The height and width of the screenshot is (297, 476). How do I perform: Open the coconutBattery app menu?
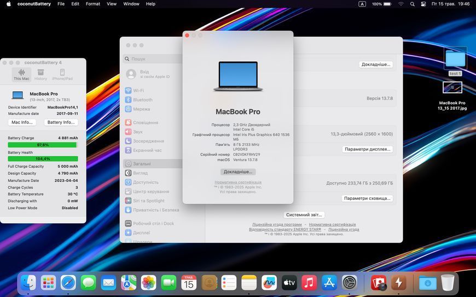[34, 4]
